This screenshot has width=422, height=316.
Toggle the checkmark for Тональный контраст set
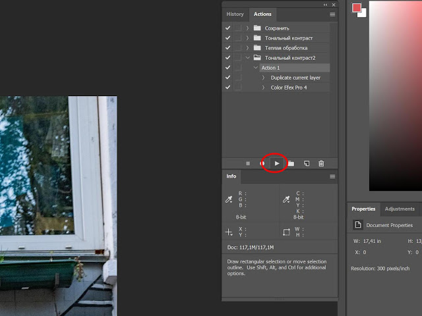pyautogui.click(x=227, y=38)
